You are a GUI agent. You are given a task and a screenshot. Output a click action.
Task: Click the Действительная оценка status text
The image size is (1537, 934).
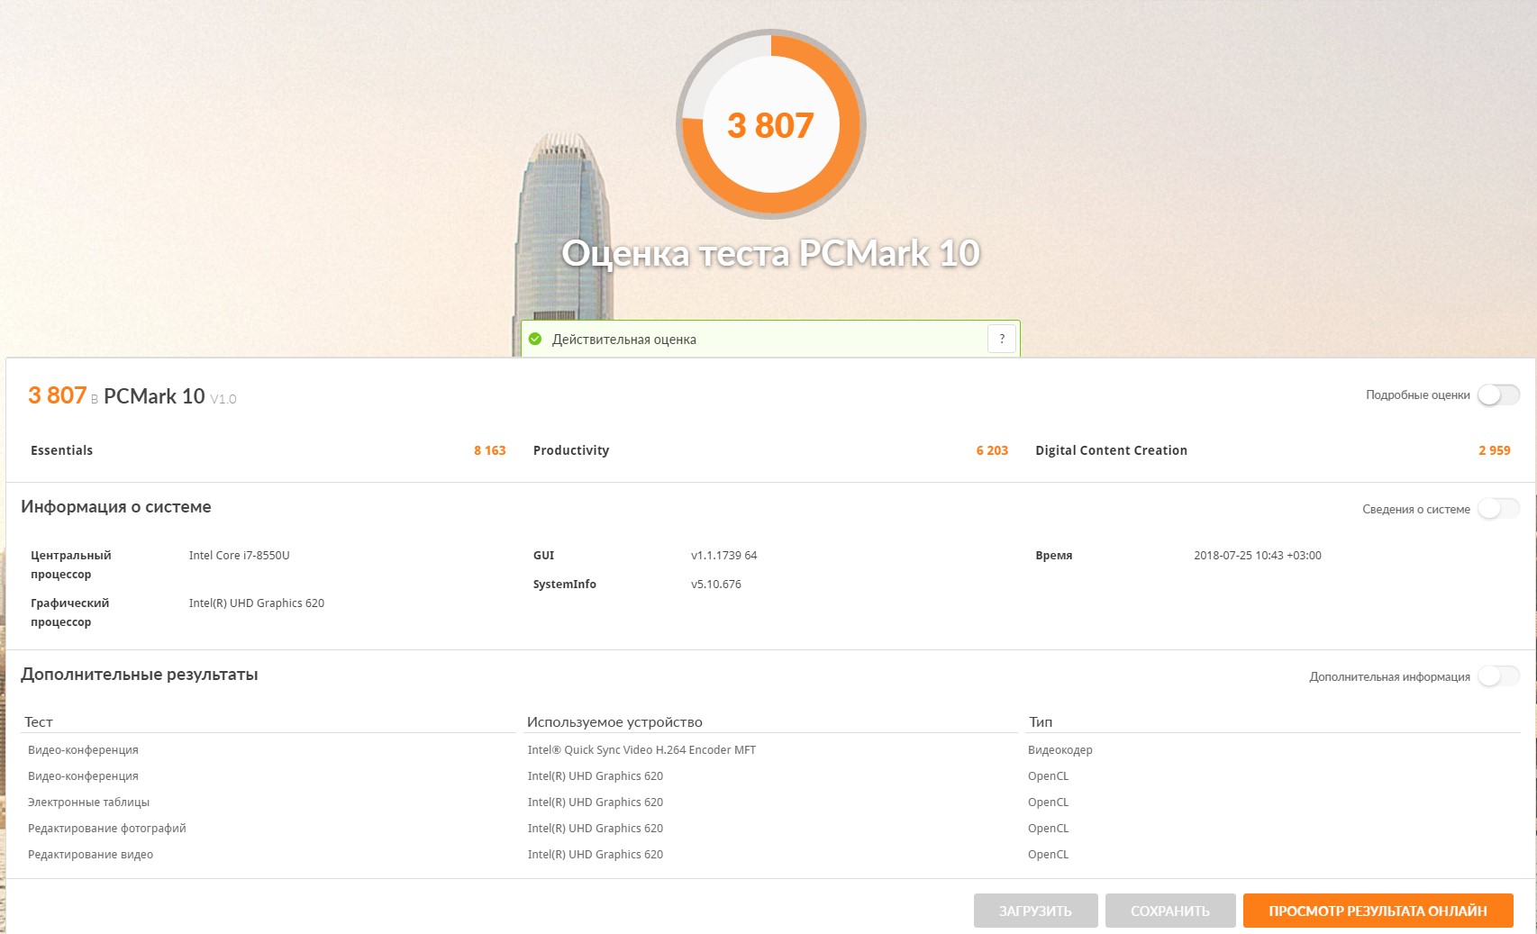pos(623,340)
